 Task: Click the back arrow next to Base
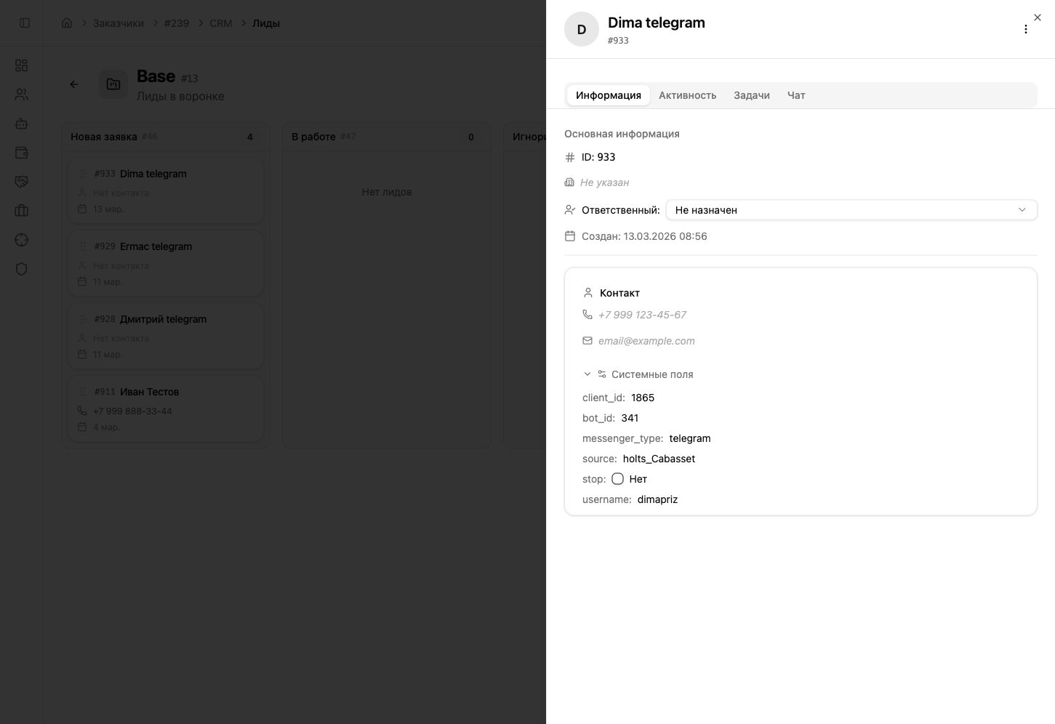[x=74, y=84]
